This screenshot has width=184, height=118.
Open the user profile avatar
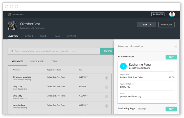[172, 14]
